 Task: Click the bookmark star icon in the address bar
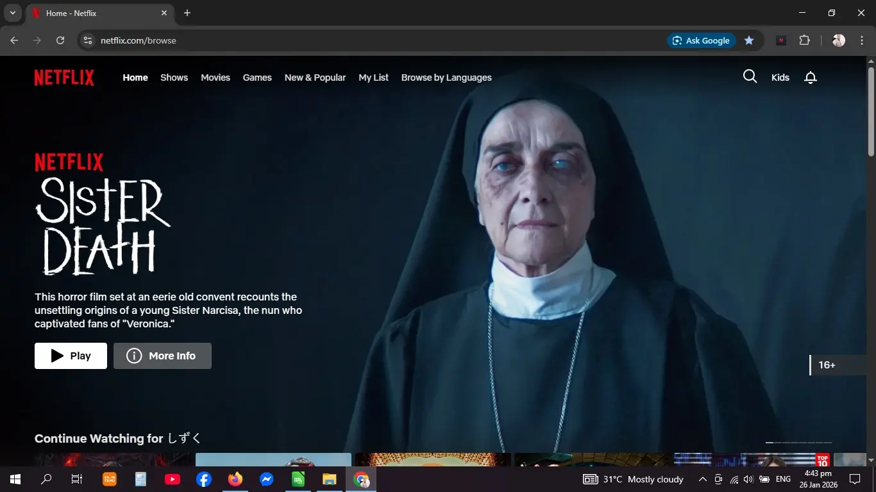pyautogui.click(x=749, y=40)
